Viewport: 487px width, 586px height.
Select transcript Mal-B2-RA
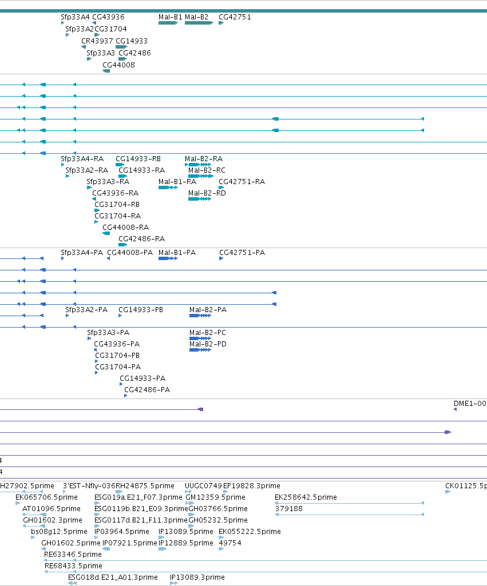click(x=204, y=159)
